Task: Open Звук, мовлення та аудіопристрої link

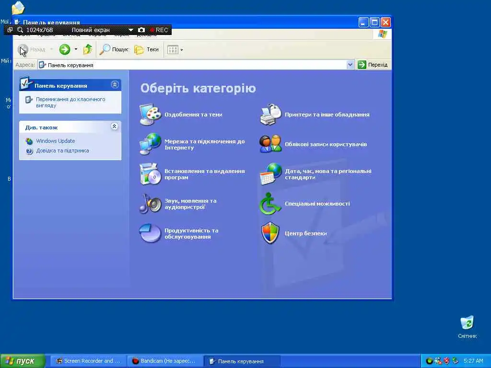Action: point(190,204)
